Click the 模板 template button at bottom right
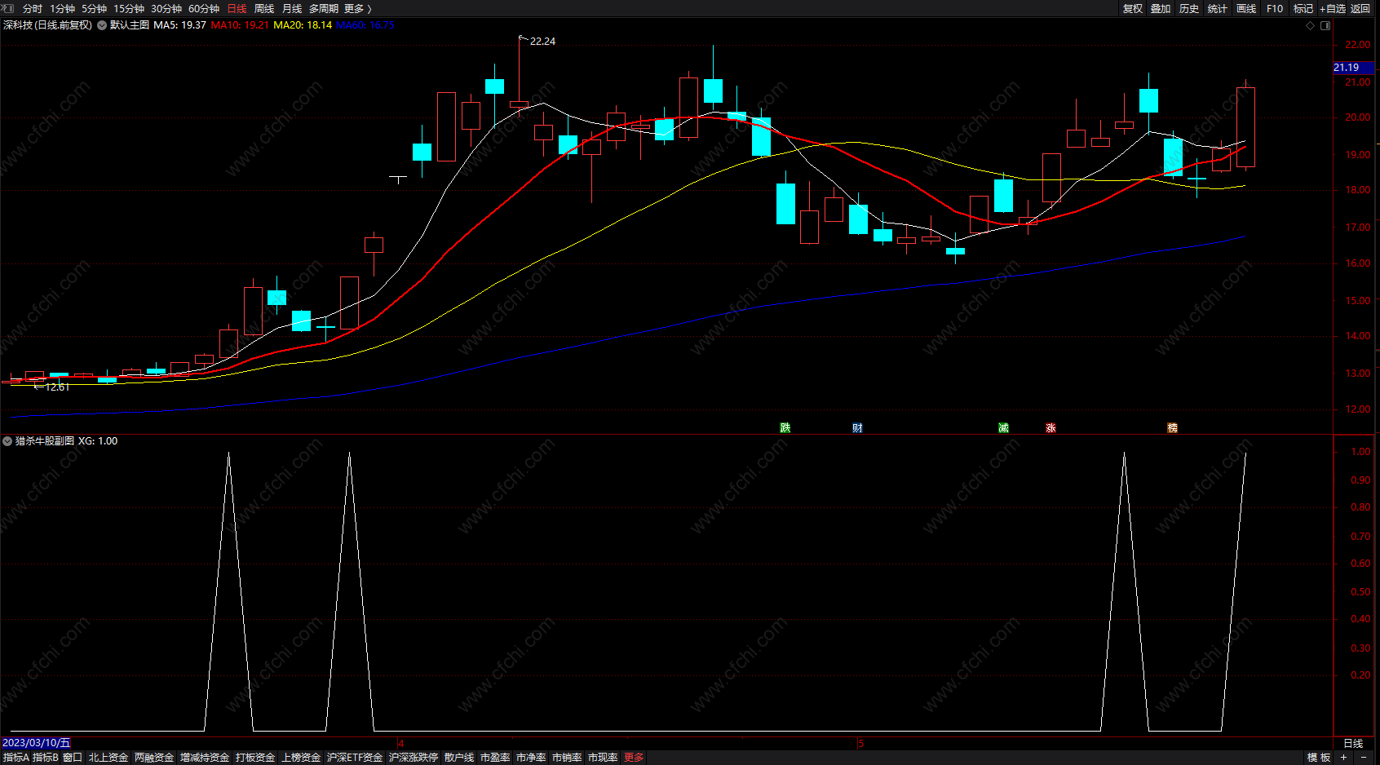 tap(1319, 758)
